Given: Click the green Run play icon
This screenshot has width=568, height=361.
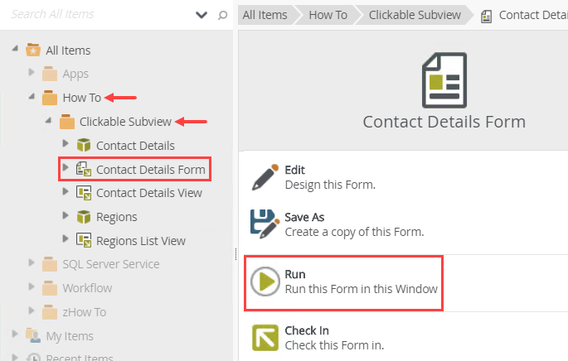Looking at the screenshot, I should [265, 282].
